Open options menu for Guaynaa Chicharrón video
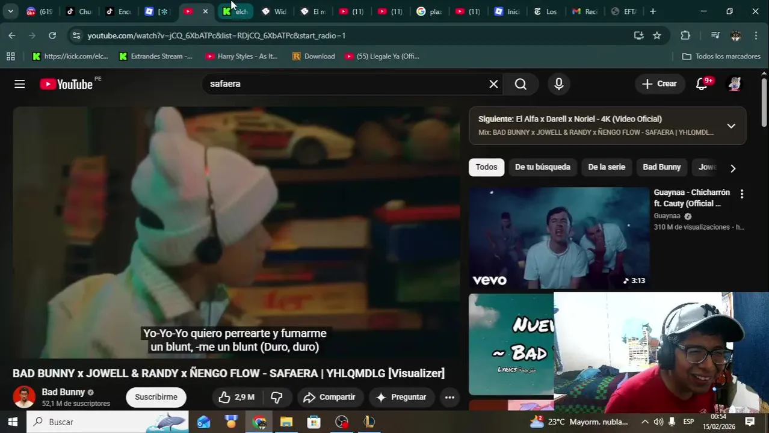 coord(742,194)
